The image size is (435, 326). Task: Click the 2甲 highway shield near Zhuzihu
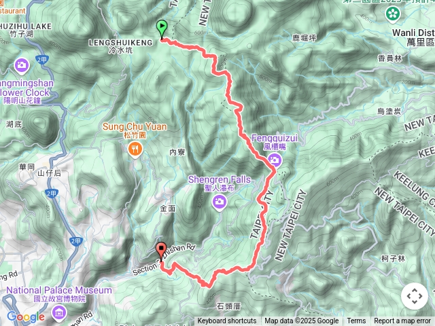42,59
